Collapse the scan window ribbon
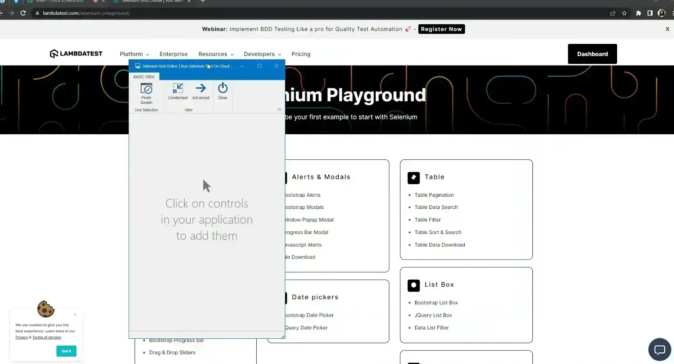The image size is (674, 364). [279, 109]
